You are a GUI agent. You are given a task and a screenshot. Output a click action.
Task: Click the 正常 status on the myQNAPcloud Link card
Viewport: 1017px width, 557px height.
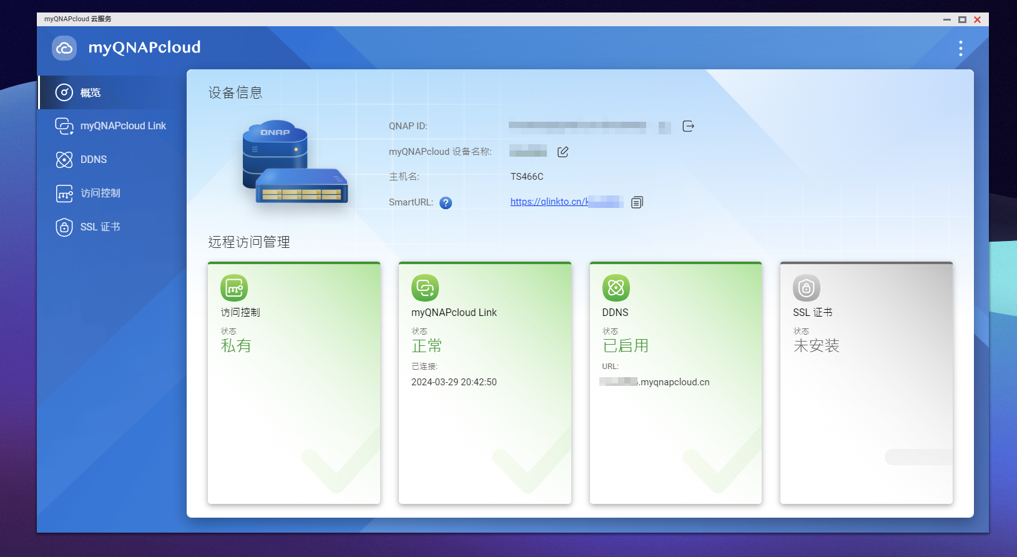click(x=427, y=346)
